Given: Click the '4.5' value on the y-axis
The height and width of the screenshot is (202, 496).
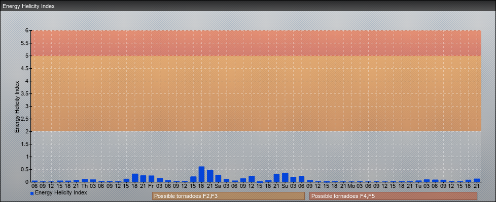Looking at the screenshot, I should (25, 68).
